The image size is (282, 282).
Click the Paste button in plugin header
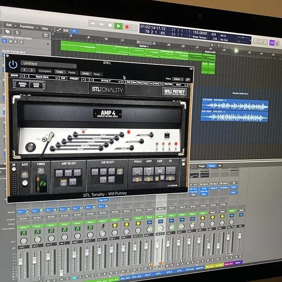pyautogui.click(x=72, y=72)
